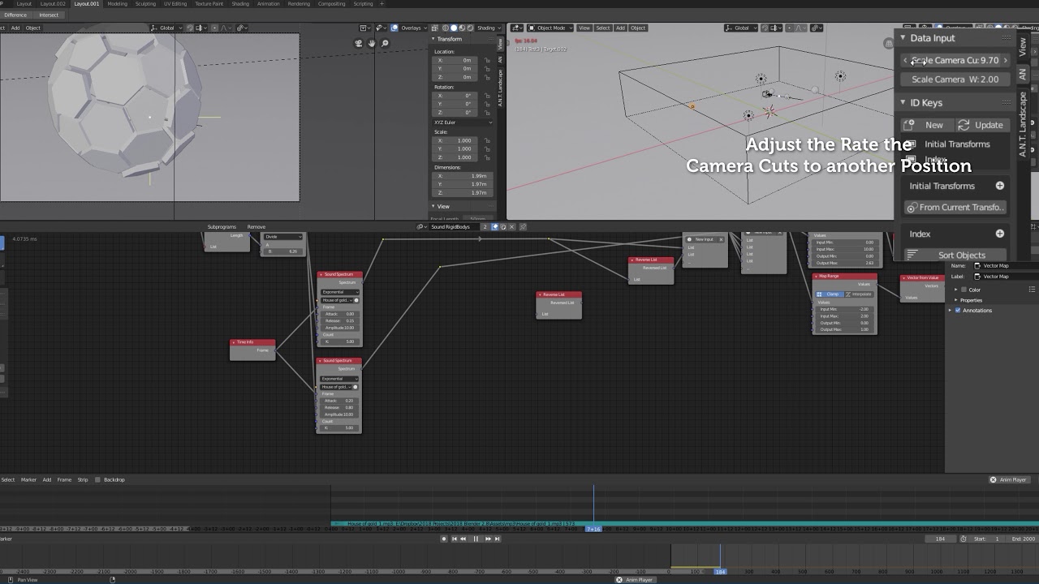Toggle Backdrop checkbox in sequencer header

pos(97,479)
